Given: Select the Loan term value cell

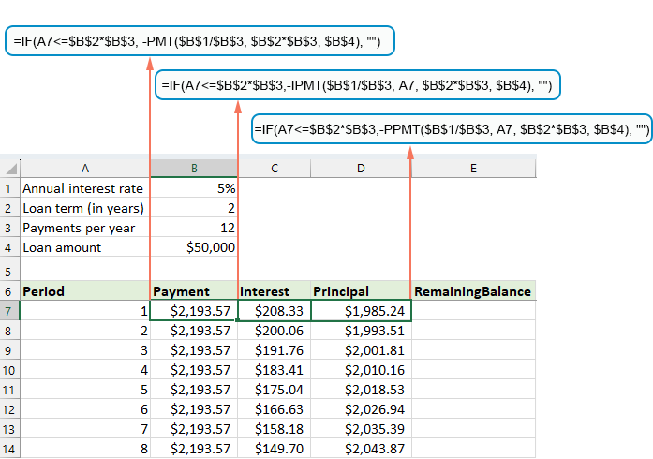Looking at the screenshot, I should (194, 208).
